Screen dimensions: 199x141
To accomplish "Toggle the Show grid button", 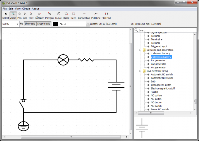I will 30,24.
